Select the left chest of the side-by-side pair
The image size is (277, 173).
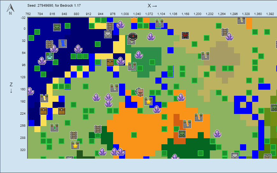44,111
